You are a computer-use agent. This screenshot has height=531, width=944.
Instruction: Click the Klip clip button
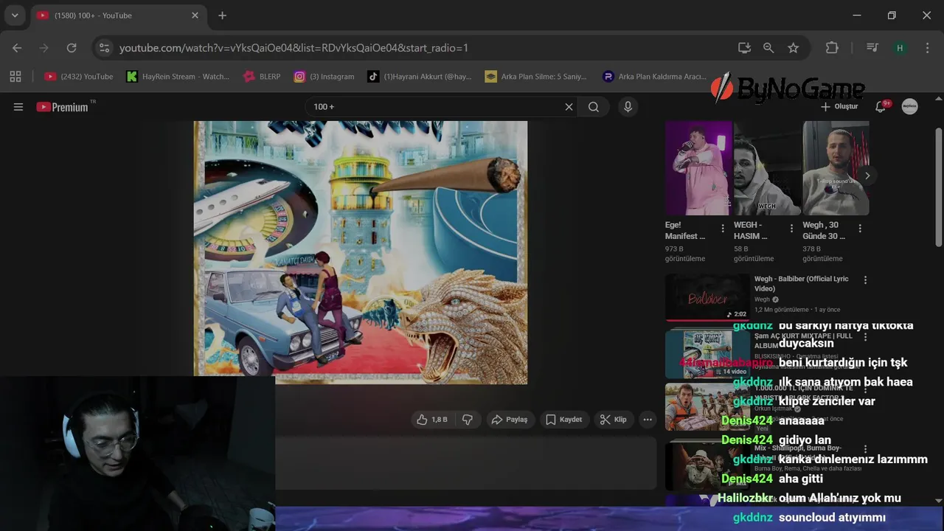tap(614, 420)
